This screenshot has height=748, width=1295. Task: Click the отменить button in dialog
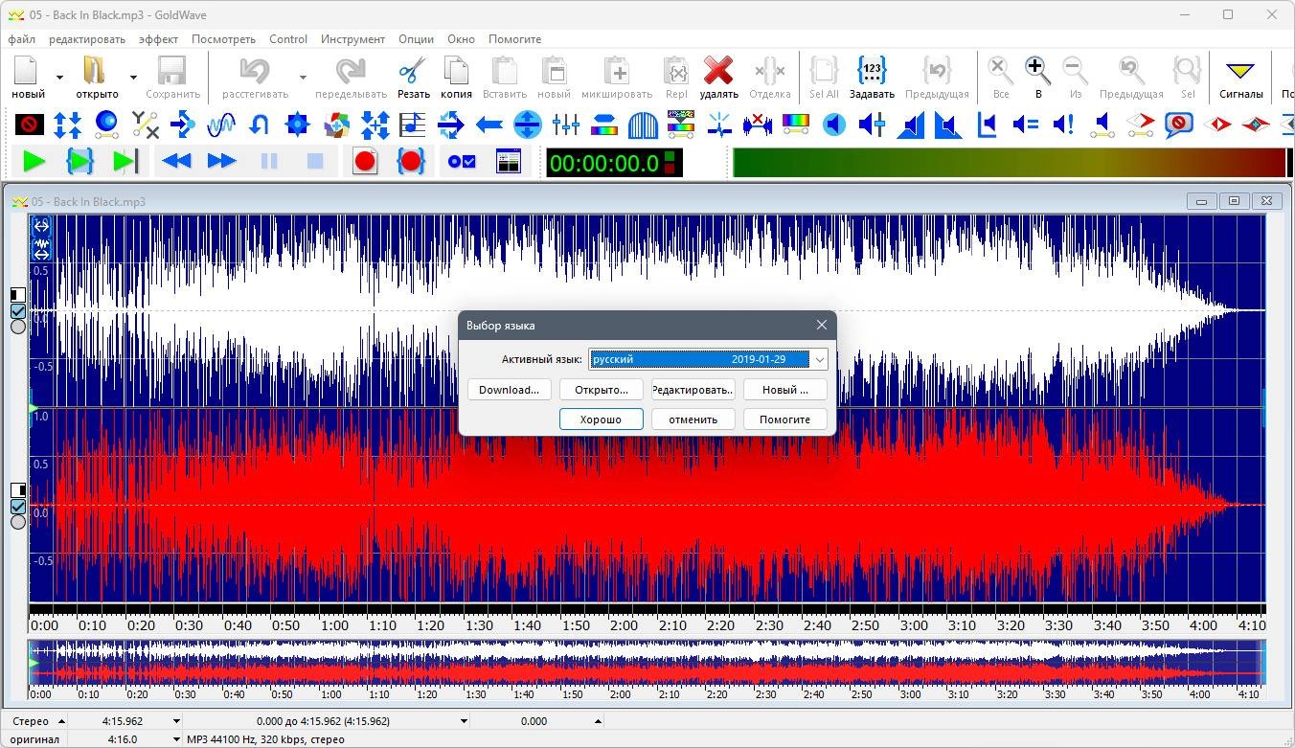pyautogui.click(x=693, y=419)
